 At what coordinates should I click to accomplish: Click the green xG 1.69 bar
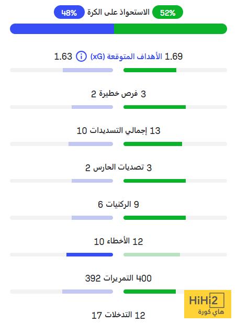[150, 70]
